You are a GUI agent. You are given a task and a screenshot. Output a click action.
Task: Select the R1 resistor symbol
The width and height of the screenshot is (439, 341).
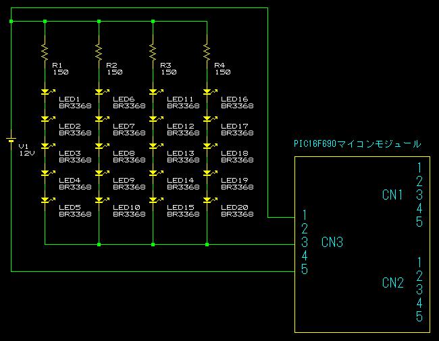point(45,52)
